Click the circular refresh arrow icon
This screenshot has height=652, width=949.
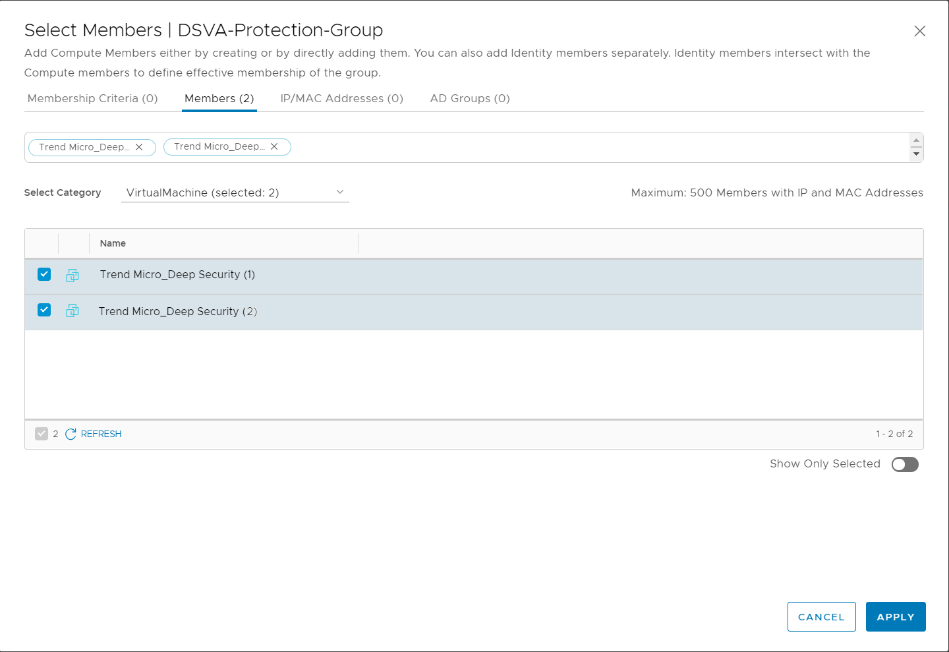click(71, 434)
